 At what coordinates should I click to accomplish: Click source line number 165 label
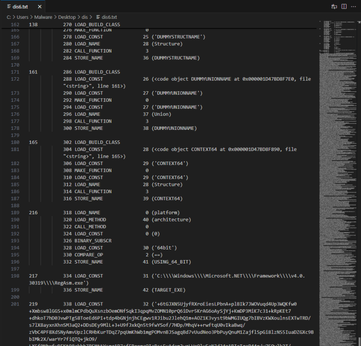pyautogui.click(x=33, y=142)
